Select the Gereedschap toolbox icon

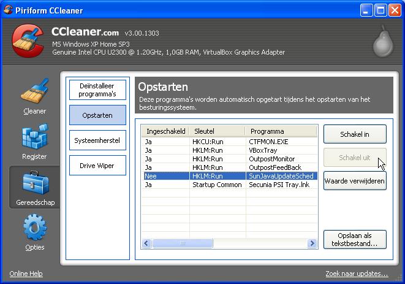tap(34, 183)
